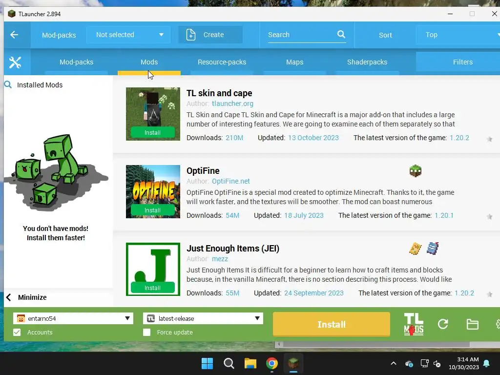Open Windows Start menu
The height and width of the screenshot is (375, 500).
point(207,363)
